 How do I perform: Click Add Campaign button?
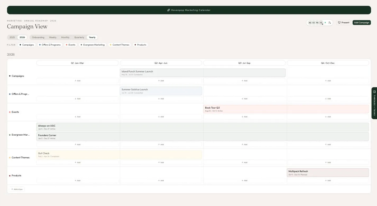coord(362,23)
